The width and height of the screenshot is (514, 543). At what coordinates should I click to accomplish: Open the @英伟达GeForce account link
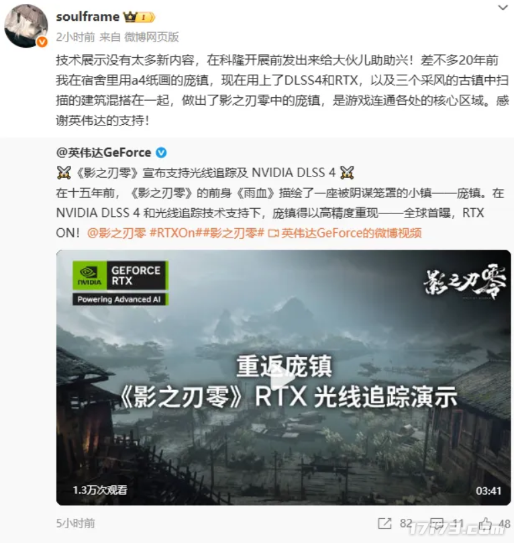click(x=103, y=152)
